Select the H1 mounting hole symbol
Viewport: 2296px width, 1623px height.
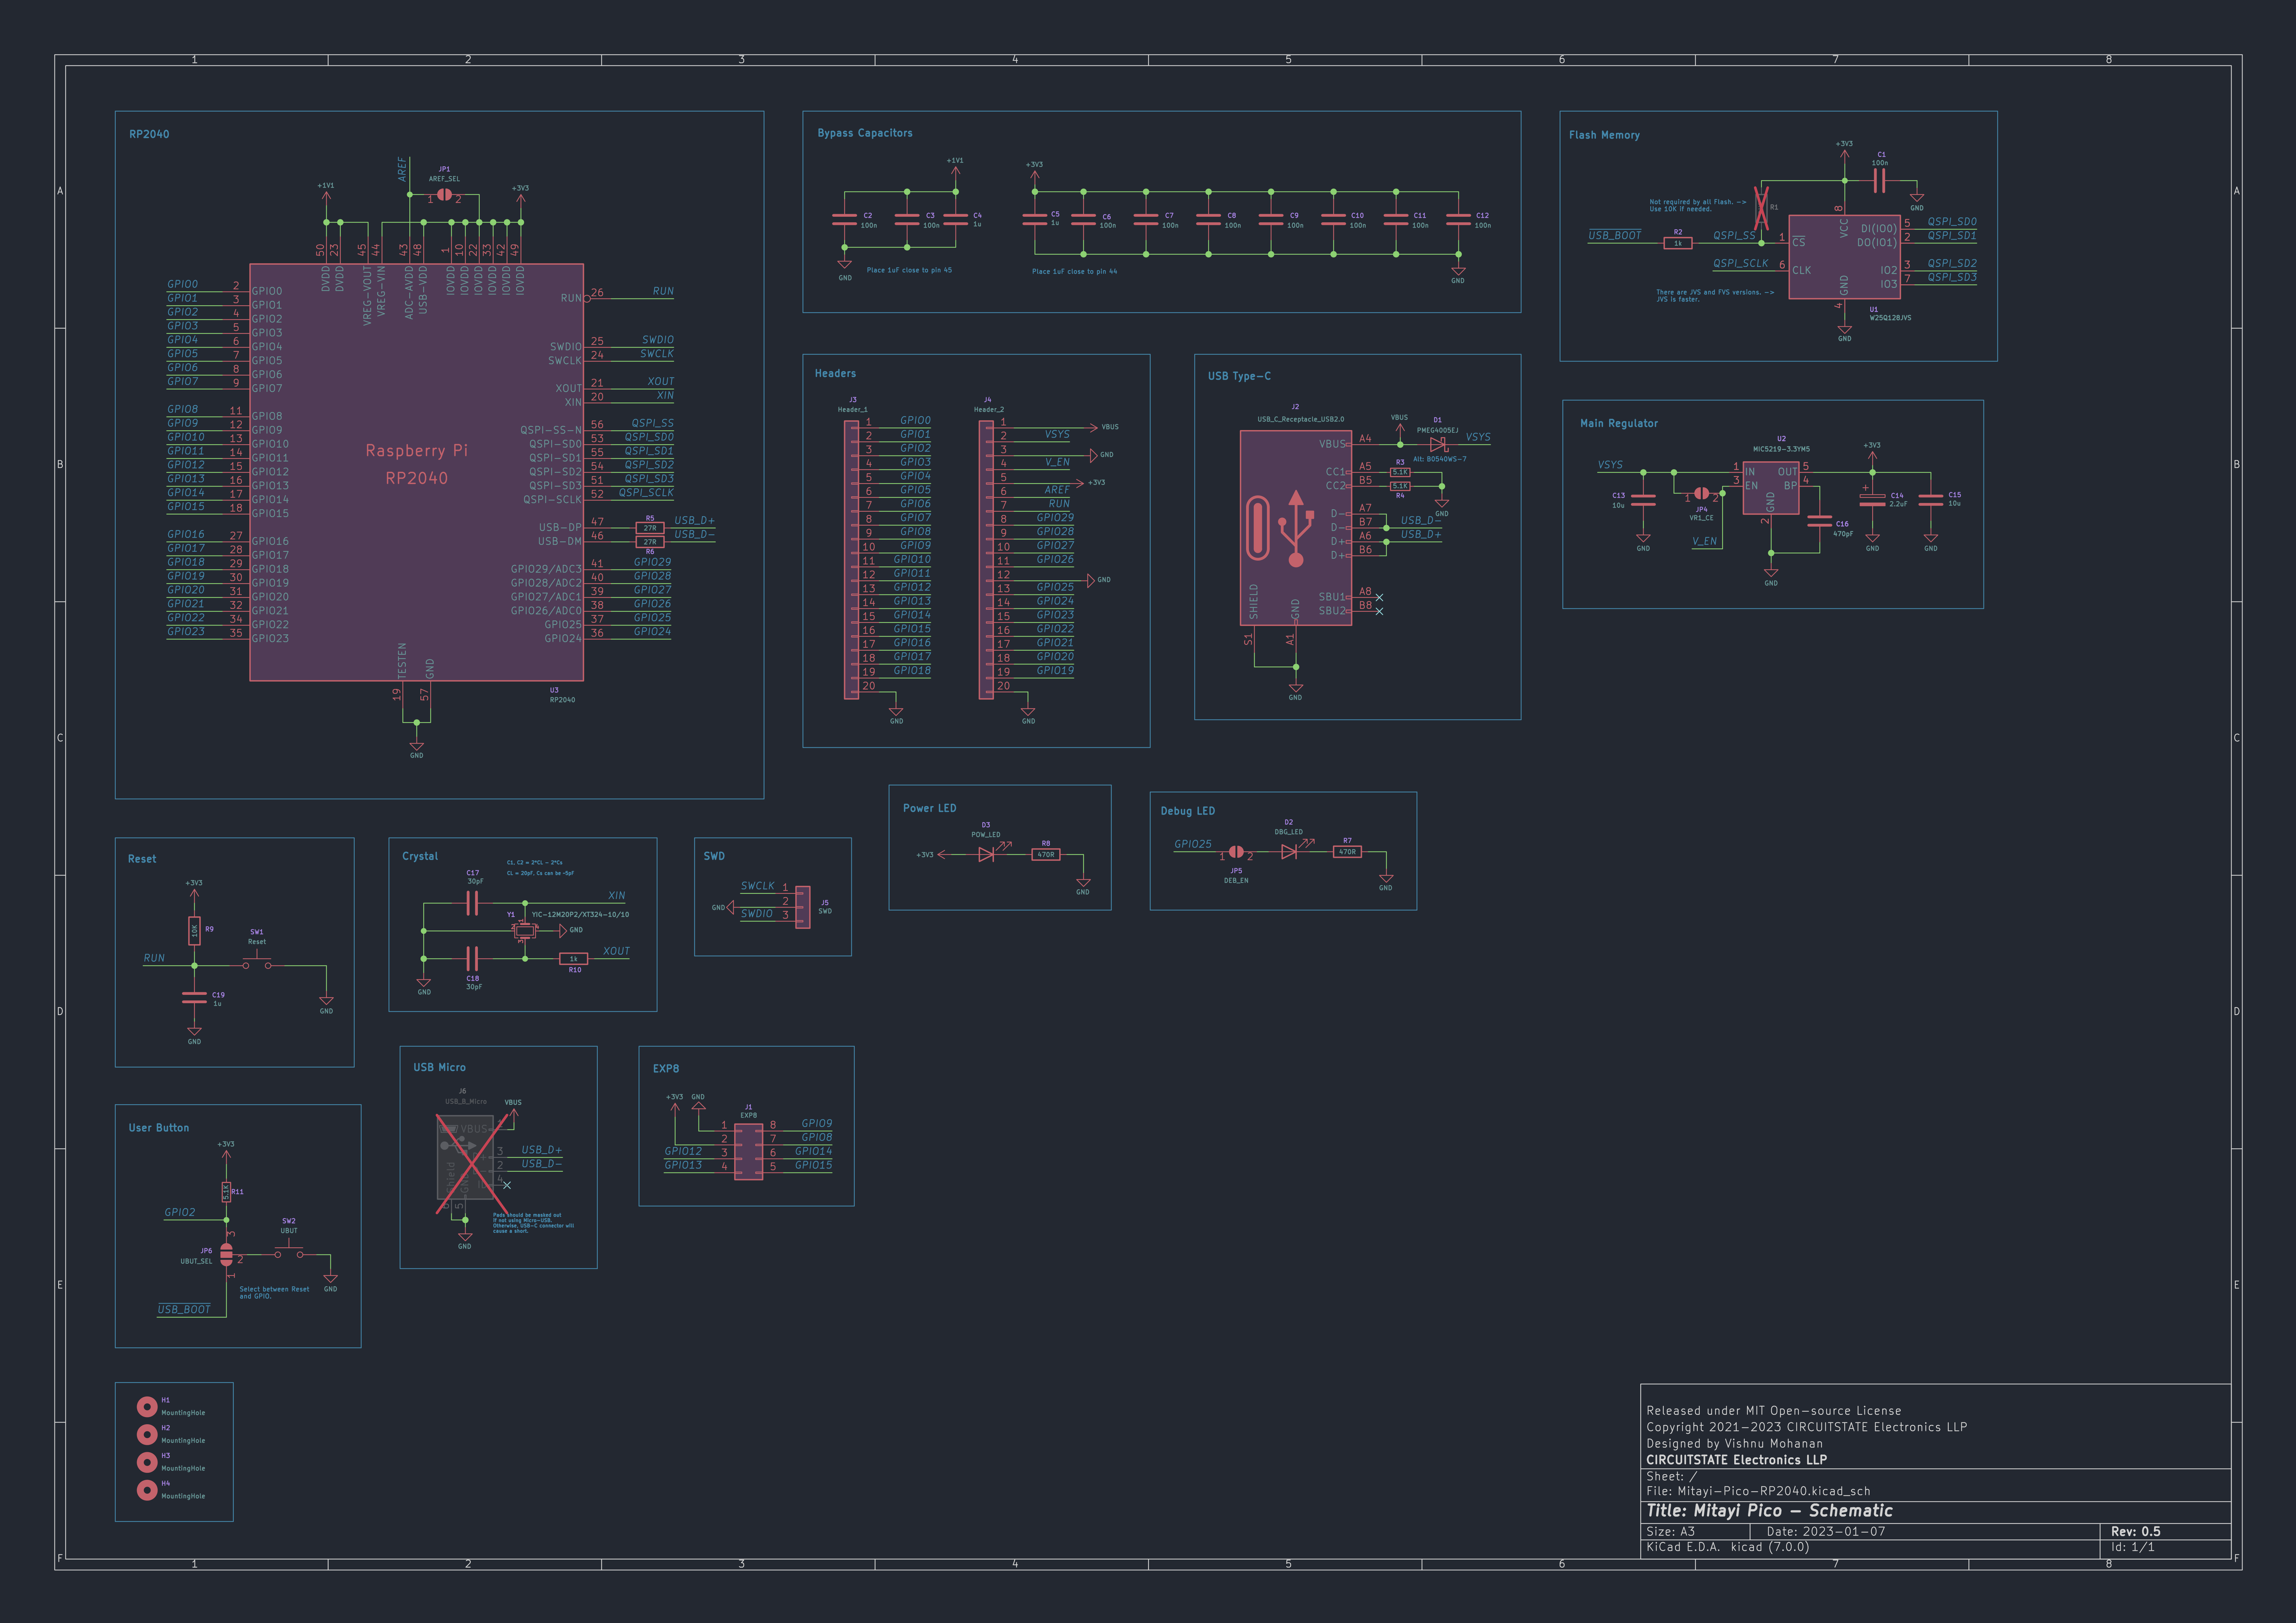[147, 1407]
